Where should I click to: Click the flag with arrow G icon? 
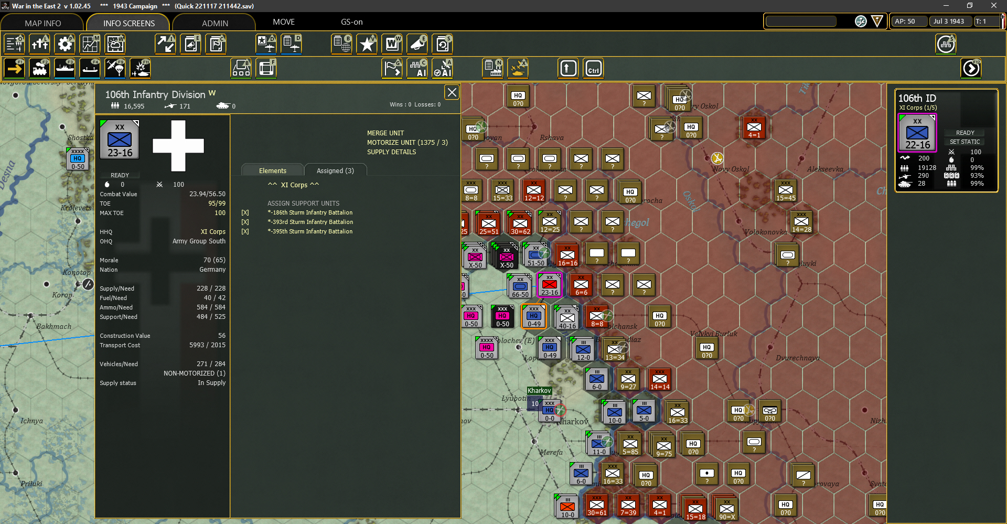pos(392,68)
